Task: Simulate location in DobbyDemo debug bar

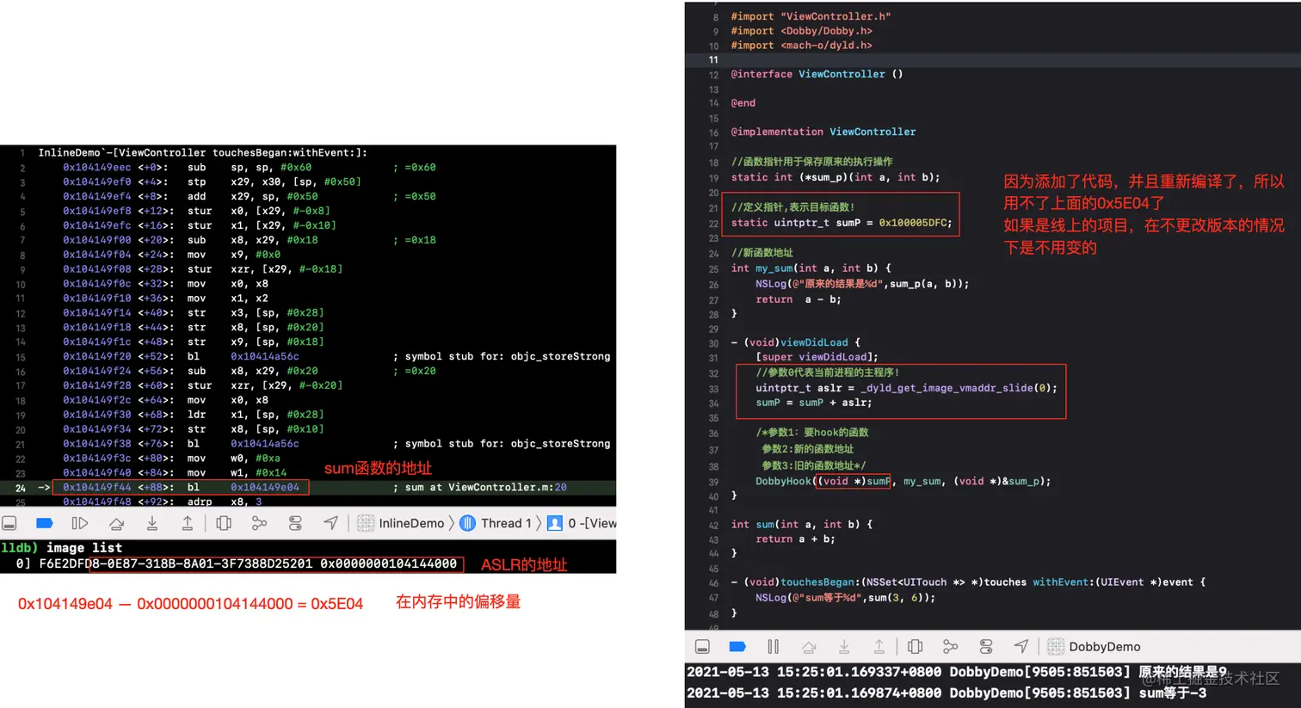Action: [1021, 646]
